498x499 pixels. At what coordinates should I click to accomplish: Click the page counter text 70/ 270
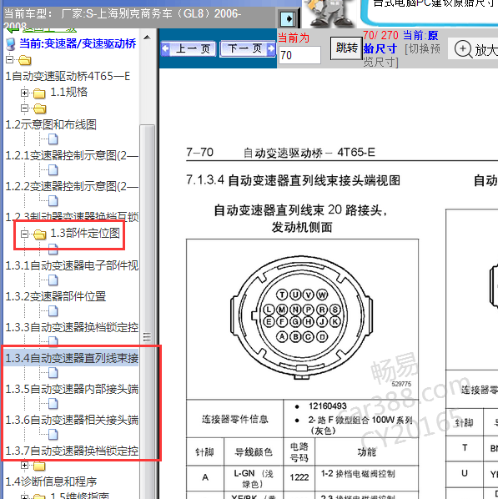(x=380, y=35)
